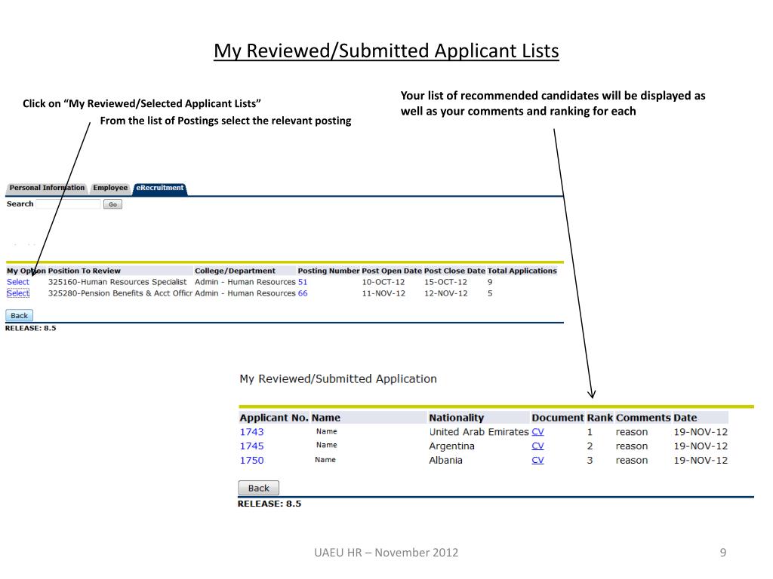
Task: Open applicant number 1750
Action: point(251,460)
